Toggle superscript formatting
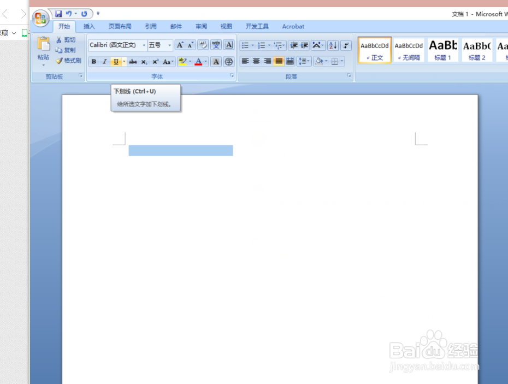This screenshot has height=384, width=508. point(155,62)
